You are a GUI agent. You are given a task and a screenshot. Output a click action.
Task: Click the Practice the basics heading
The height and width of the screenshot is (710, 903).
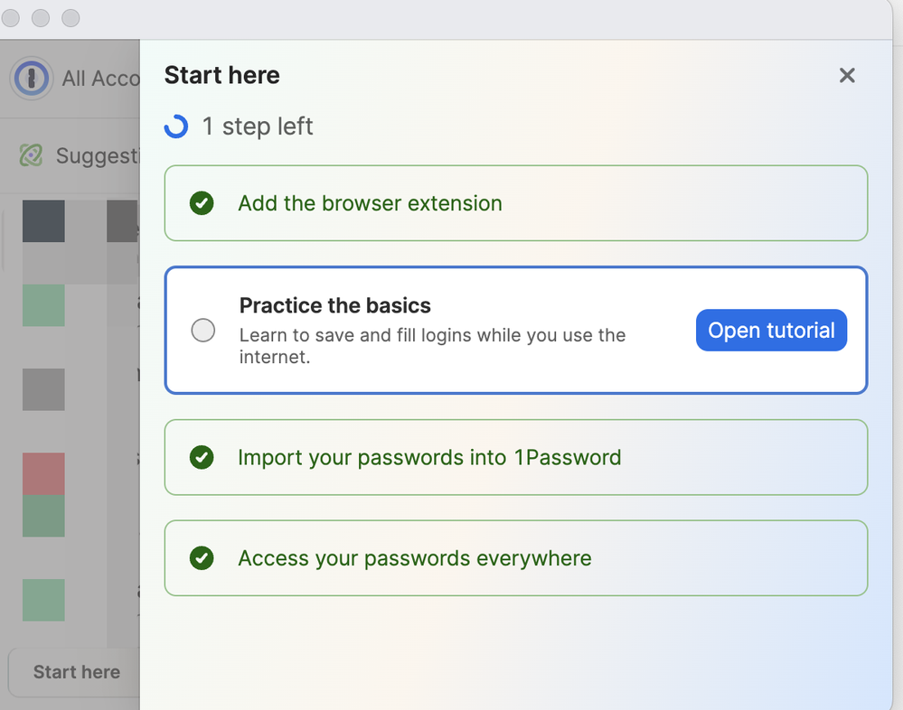pos(334,305)
